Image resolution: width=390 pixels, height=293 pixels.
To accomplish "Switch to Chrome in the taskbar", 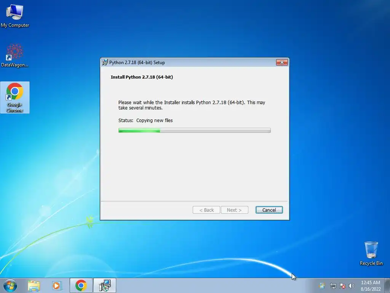I will pyautogui.click(x=81, y=285).
